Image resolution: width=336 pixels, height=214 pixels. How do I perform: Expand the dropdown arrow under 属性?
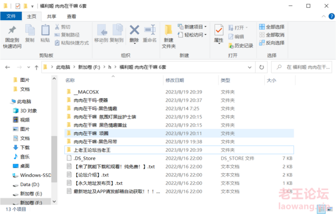coord(219,44)
